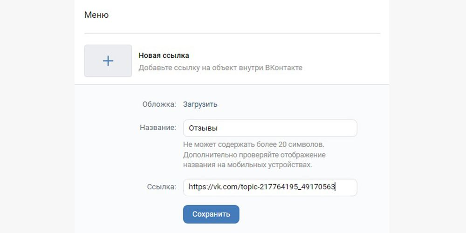Click the hint line "названия на мобильных устройствах"

247,165
